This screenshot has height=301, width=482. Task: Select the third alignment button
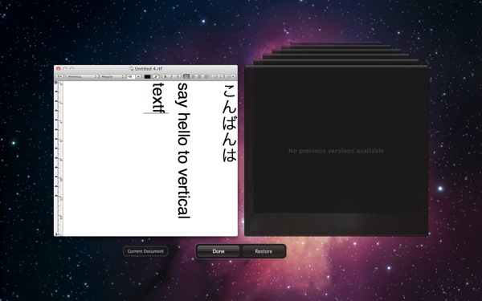point(200,76)
